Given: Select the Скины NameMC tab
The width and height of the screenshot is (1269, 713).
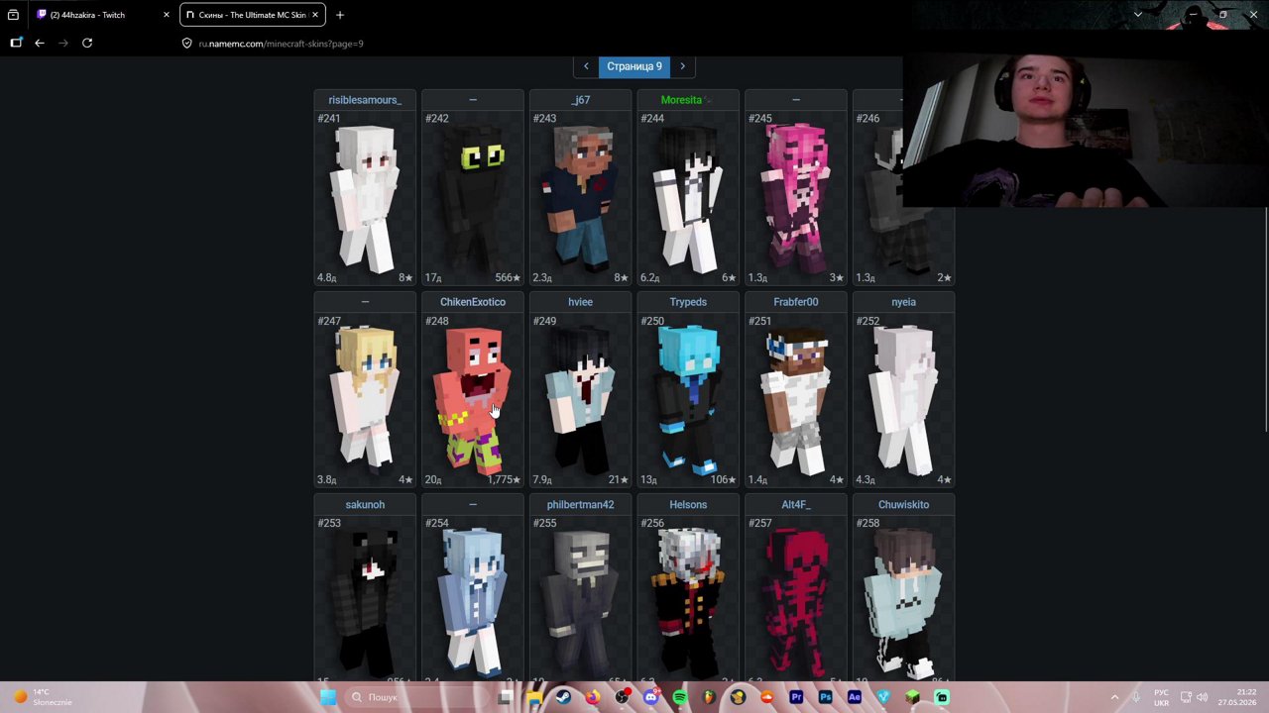Looking at the screenshot, I should tap(253, 15).
